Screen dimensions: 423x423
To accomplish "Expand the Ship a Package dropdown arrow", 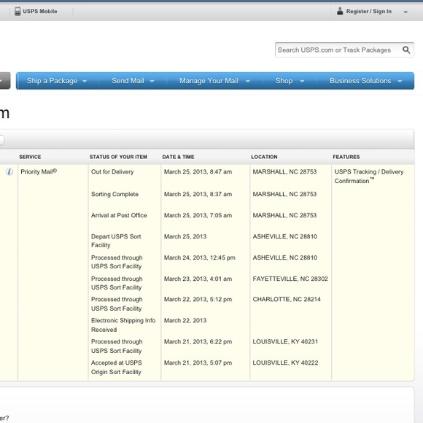I will click(85, 81).
